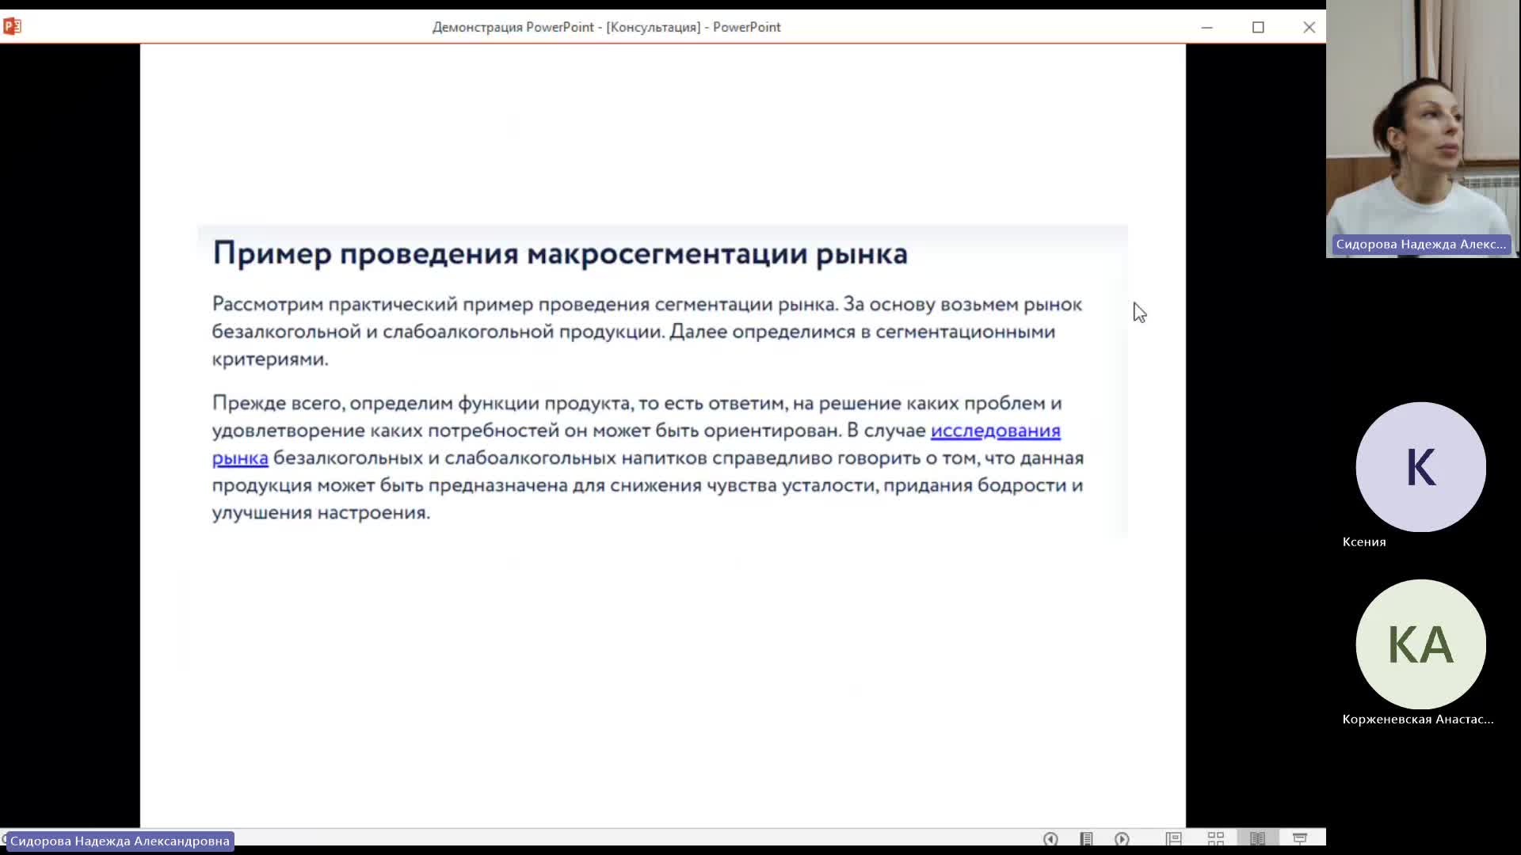Switch to Normal view icon

1173,838
